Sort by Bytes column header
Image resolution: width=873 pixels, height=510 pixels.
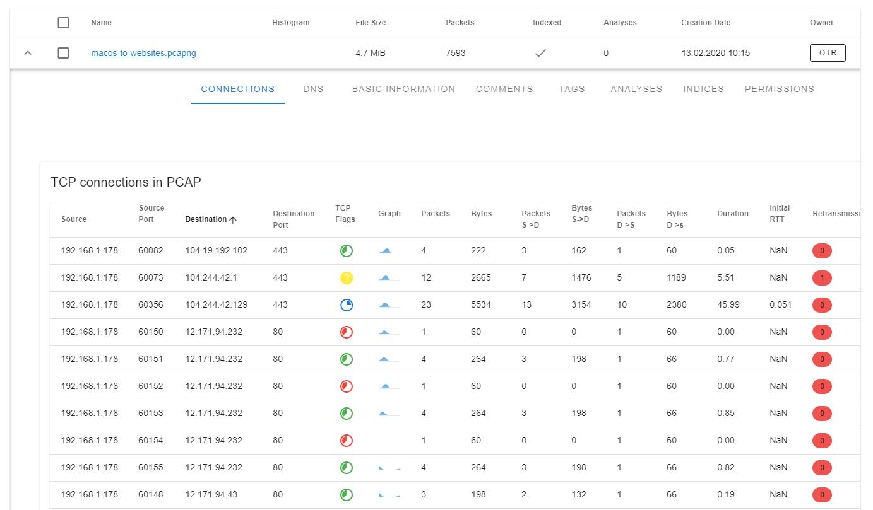click(x=482, y=214)
